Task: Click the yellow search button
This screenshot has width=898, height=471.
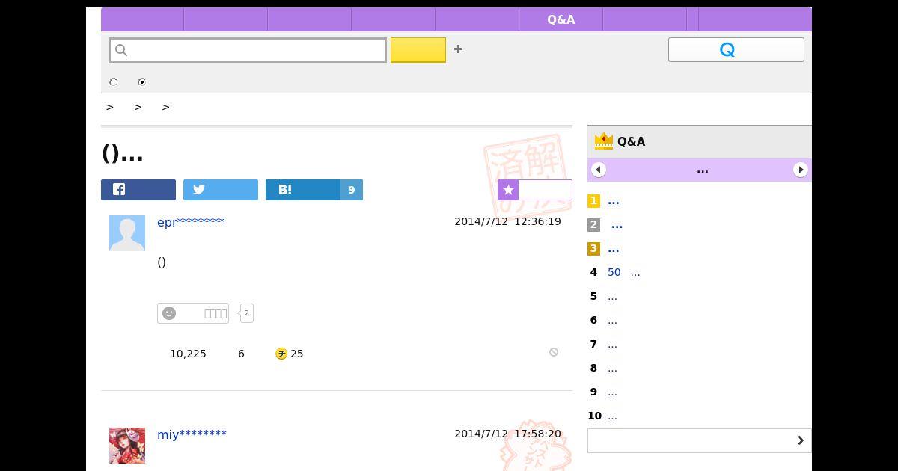Action: pyautogui.click(x=418, y=50)
